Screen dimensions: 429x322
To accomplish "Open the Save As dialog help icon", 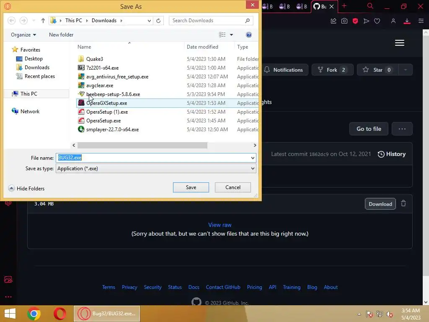I will 249,35.
